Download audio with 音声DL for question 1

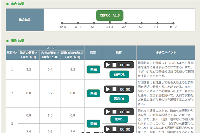pyautogui.click(x=119, y=74)
